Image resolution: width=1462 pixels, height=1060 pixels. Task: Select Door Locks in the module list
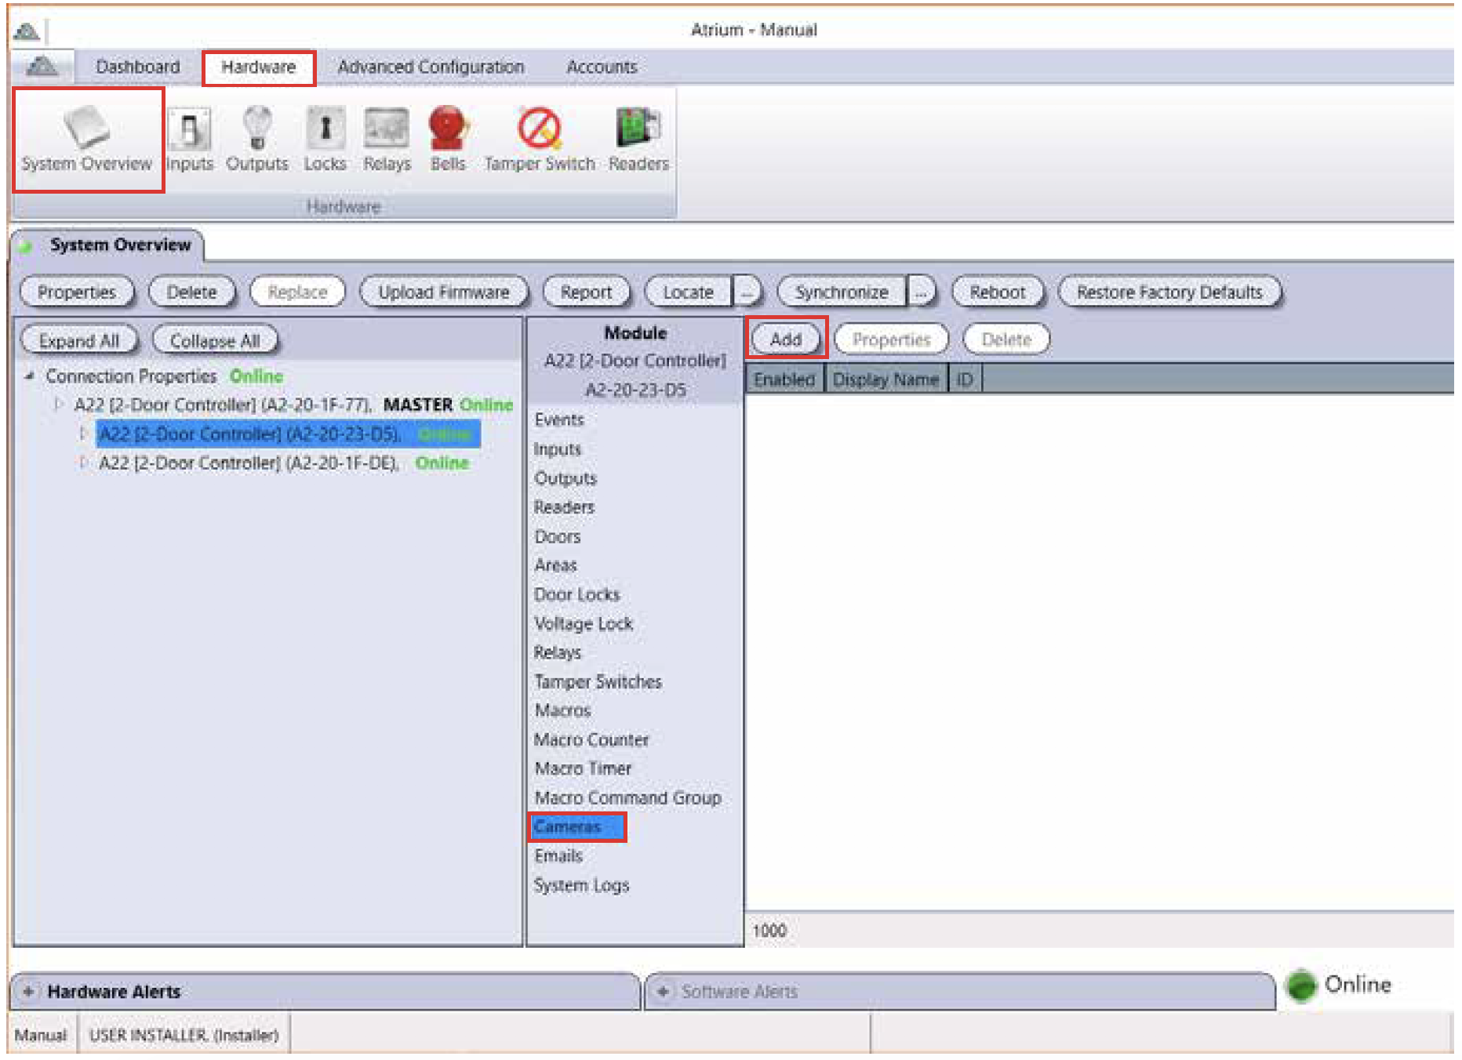pyautogui.click(x=577, y=594)
